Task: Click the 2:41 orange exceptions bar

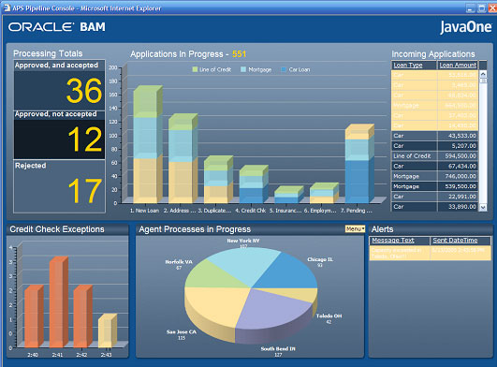Action: pyautogui.click(x=58, y=302)
